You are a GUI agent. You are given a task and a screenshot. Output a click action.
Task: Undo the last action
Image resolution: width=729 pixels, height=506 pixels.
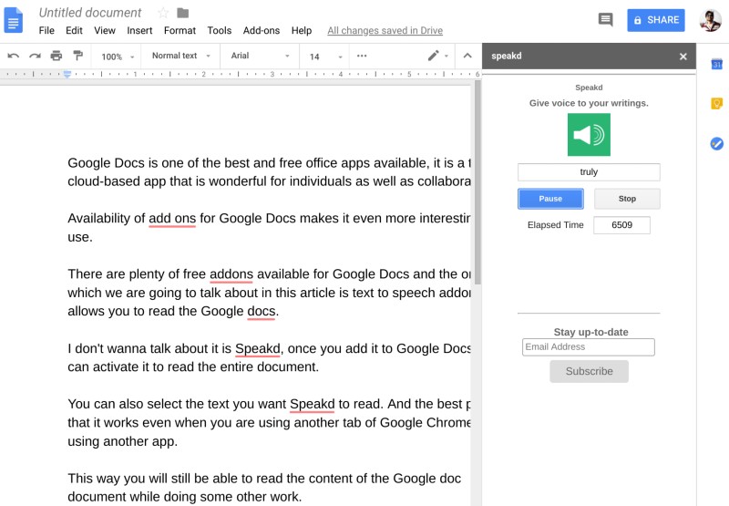point(13,57)
